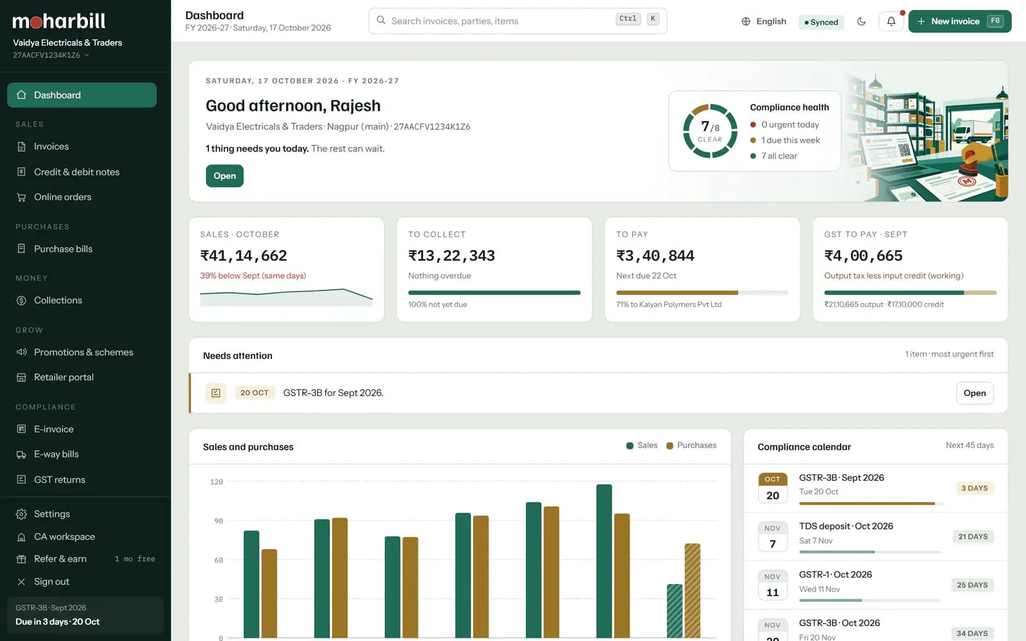Image resolution: width=1026 pixels, height=641 pixels.
Task: Open CA workspace
Action: [81, 537]
